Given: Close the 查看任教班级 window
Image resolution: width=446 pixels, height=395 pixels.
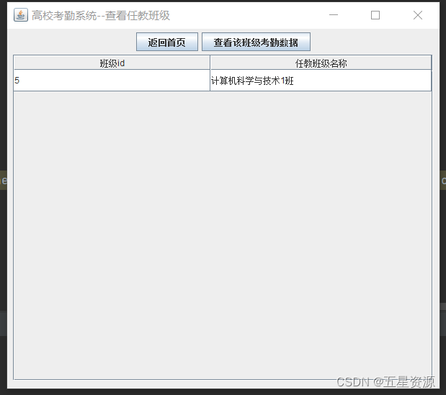Looking at the screenshot, I should pyautogui.click(x=418, y=15).
